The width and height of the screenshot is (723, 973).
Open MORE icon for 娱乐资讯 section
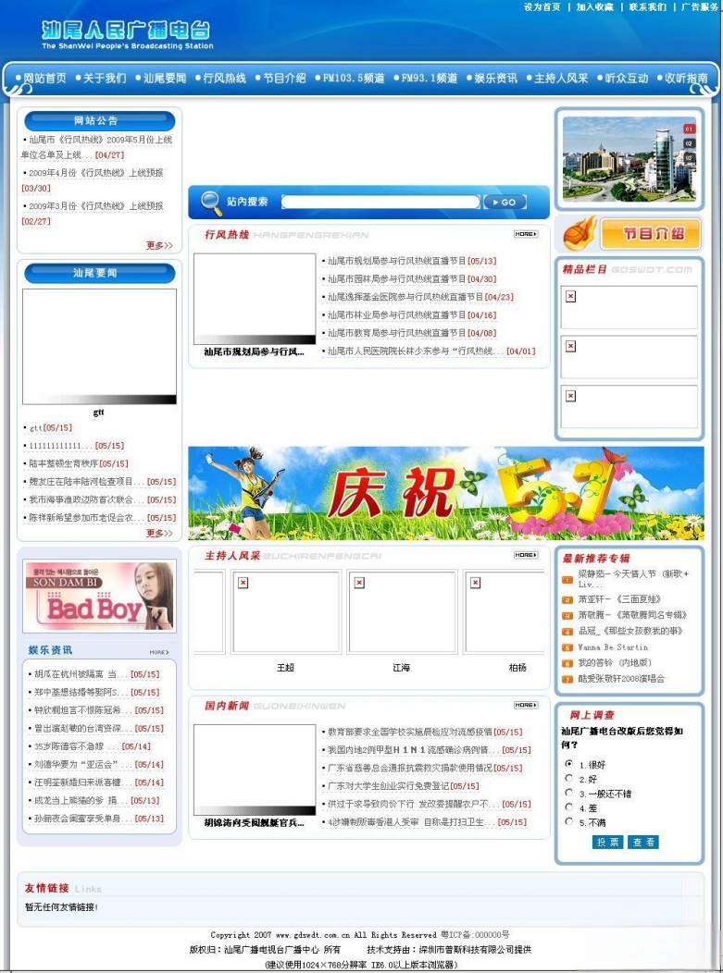click(x=159, y=652)
